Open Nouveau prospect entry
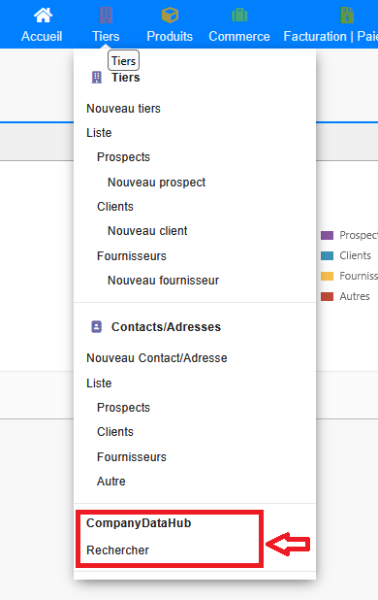The image size is (378, 600). tap(157, 183)
